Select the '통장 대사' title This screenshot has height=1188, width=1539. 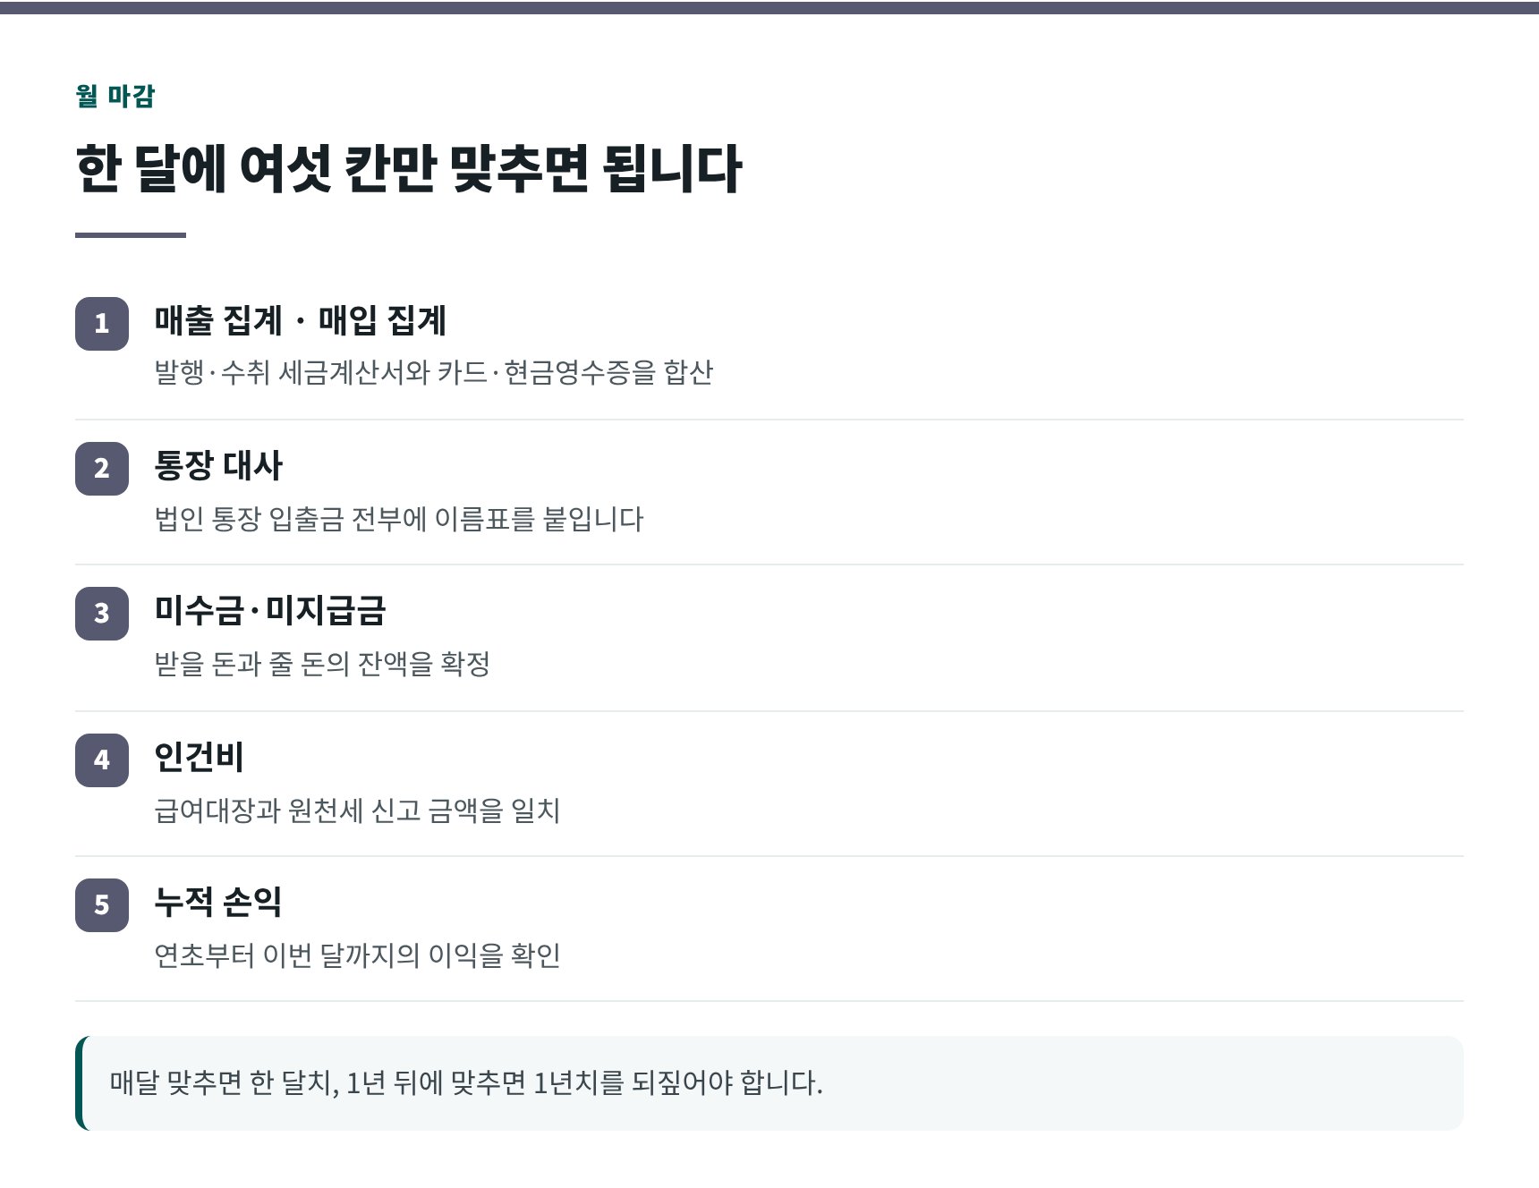[218, 465]
